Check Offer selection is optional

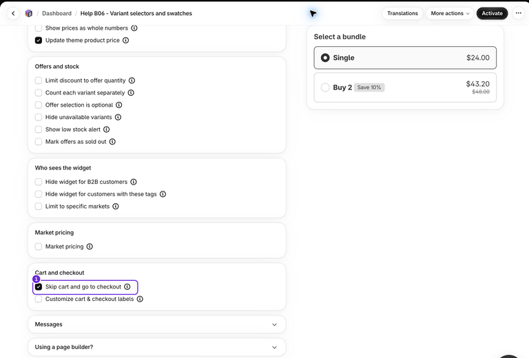(x=39, y=105)
